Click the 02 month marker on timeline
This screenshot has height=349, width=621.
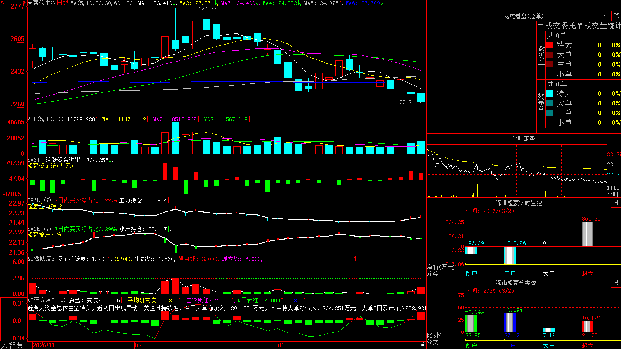138,345
